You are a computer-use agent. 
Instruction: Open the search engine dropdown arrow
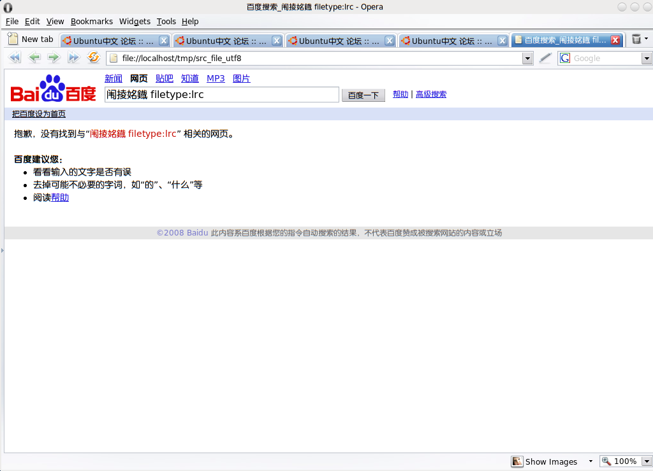pos(647,58)
